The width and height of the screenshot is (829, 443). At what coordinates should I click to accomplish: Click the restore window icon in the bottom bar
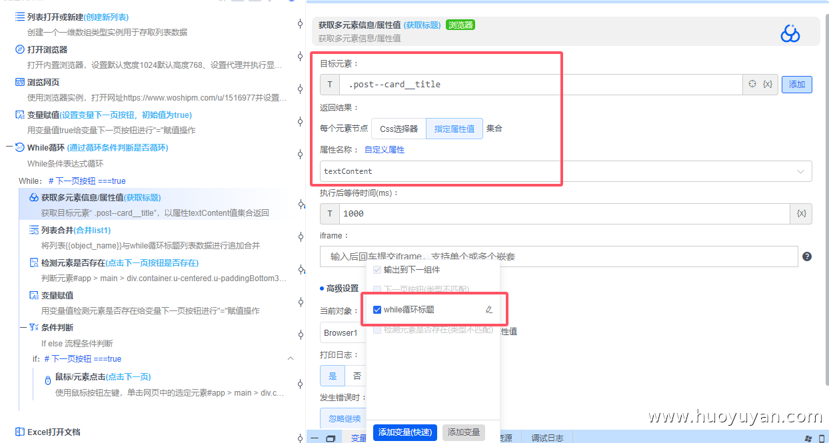tap(331, 438)
